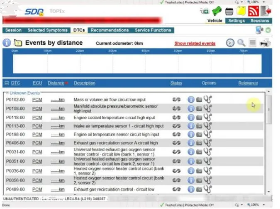280x209 pixels.
Task: Click stethoscope diagnose icon for P0118-00
Action: tap(208, 118)
